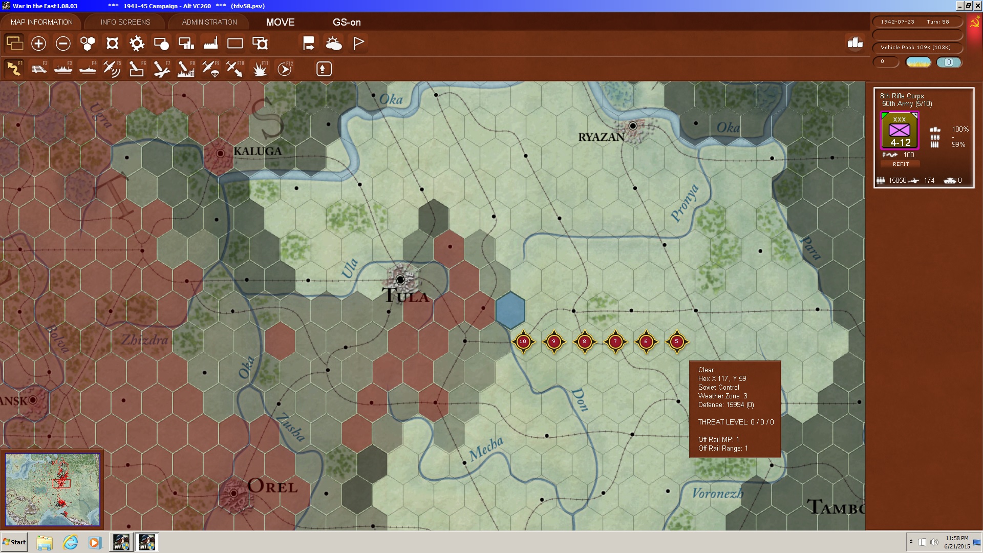Click movement path marker 9
Viewport: 983px width, 553px height.
[553, 342]
